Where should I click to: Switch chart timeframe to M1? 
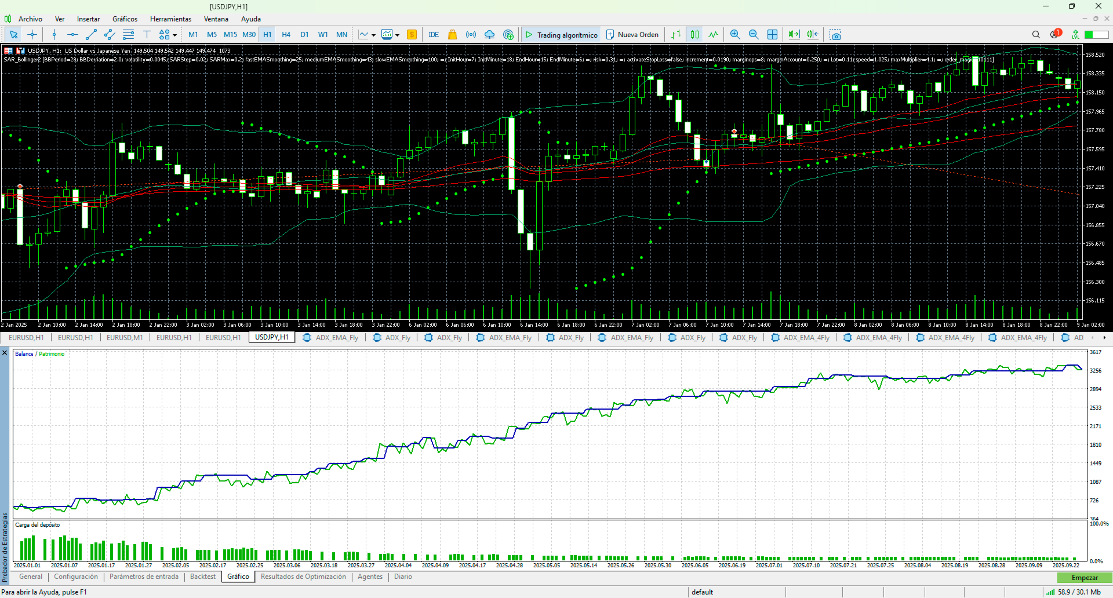pyautogui.click(x=193, y=35)
